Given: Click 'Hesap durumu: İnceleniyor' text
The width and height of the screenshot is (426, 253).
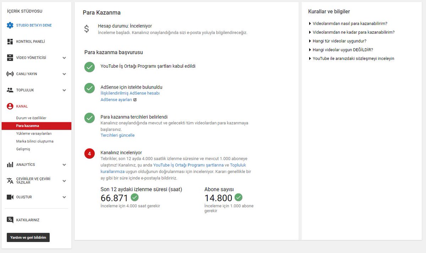Looking at the screenshot, I should point(125,26).
